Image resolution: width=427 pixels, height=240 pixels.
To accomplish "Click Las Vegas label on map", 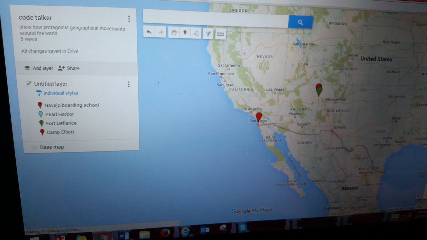I will (275, 89).
